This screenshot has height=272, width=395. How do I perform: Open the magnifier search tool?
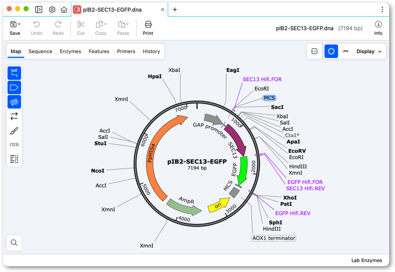(14, 243)
